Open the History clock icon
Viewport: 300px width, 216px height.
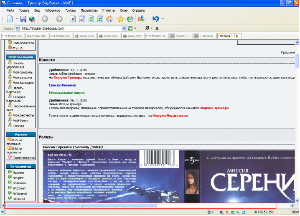click(130, 19)
